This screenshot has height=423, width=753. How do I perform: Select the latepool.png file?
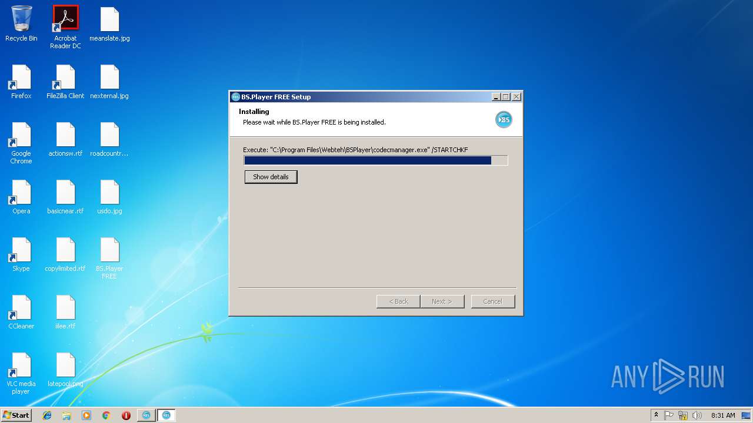pyautogui.click(x=65, y=370)
